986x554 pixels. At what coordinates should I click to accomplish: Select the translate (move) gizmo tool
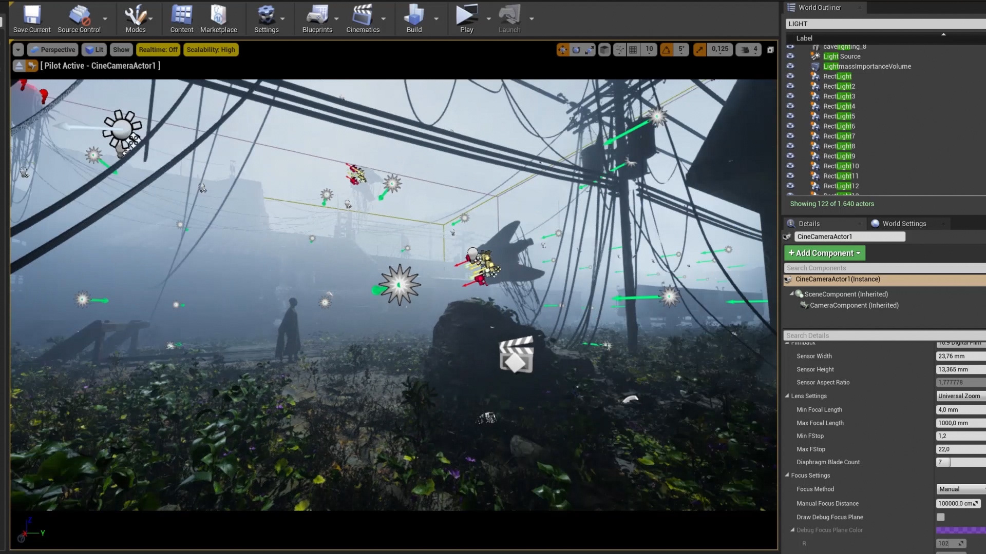tap(563, 50)
